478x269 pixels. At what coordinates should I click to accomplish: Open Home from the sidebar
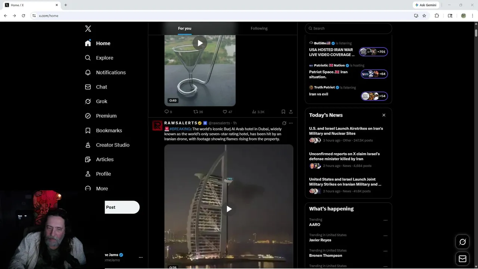[97, 43]
